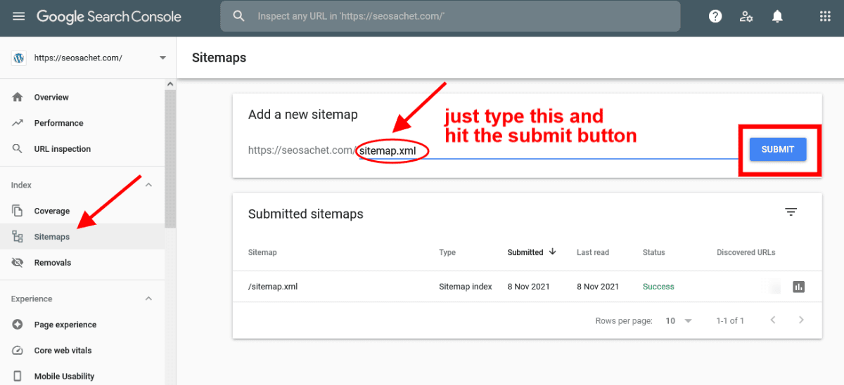The image size is (844, 385).
Task: Open the property selector dropdown arrow
Action: coord(162,58)
